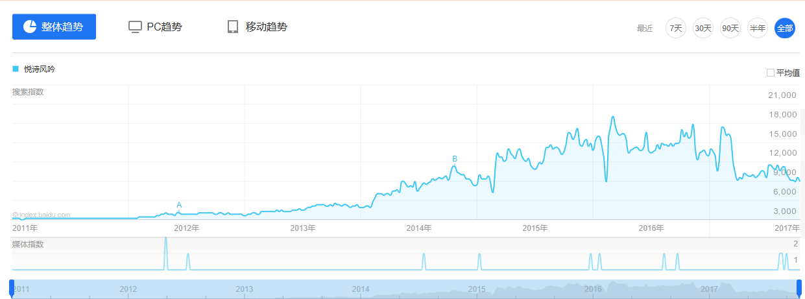Click the pie chart icon in 整体趋势
The width and height of the screenshot is (805, 299).
(x=30, y=27)
